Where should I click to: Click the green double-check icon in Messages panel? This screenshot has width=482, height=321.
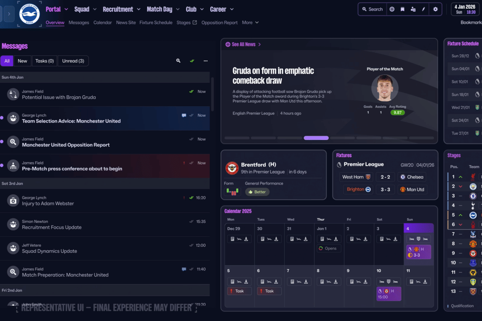click(x=192, y=61)
